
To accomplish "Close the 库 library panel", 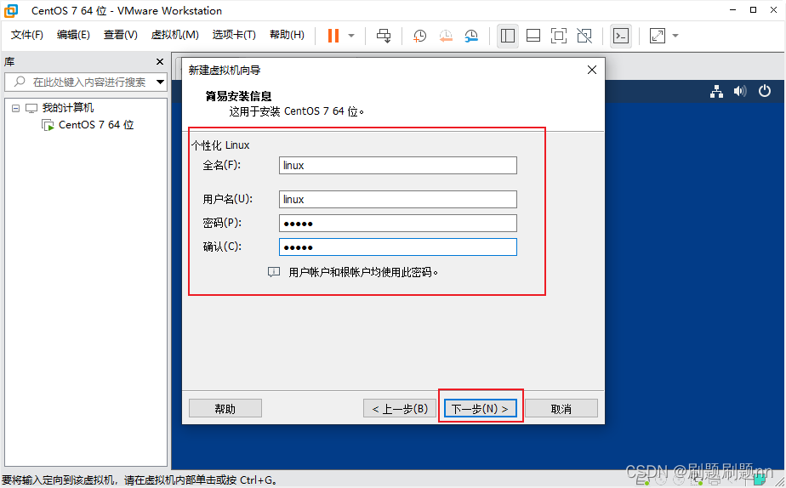I will tap(160, 61).
